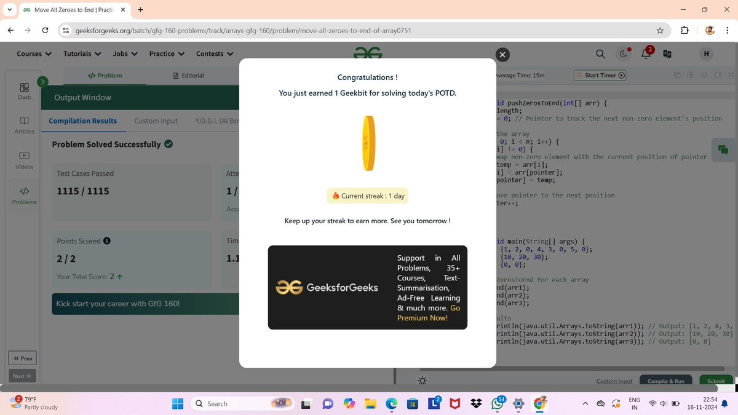Screen dimensions: 738x415
Task: Open a new browser tab with plus
Action: click(x=141, y=9)
